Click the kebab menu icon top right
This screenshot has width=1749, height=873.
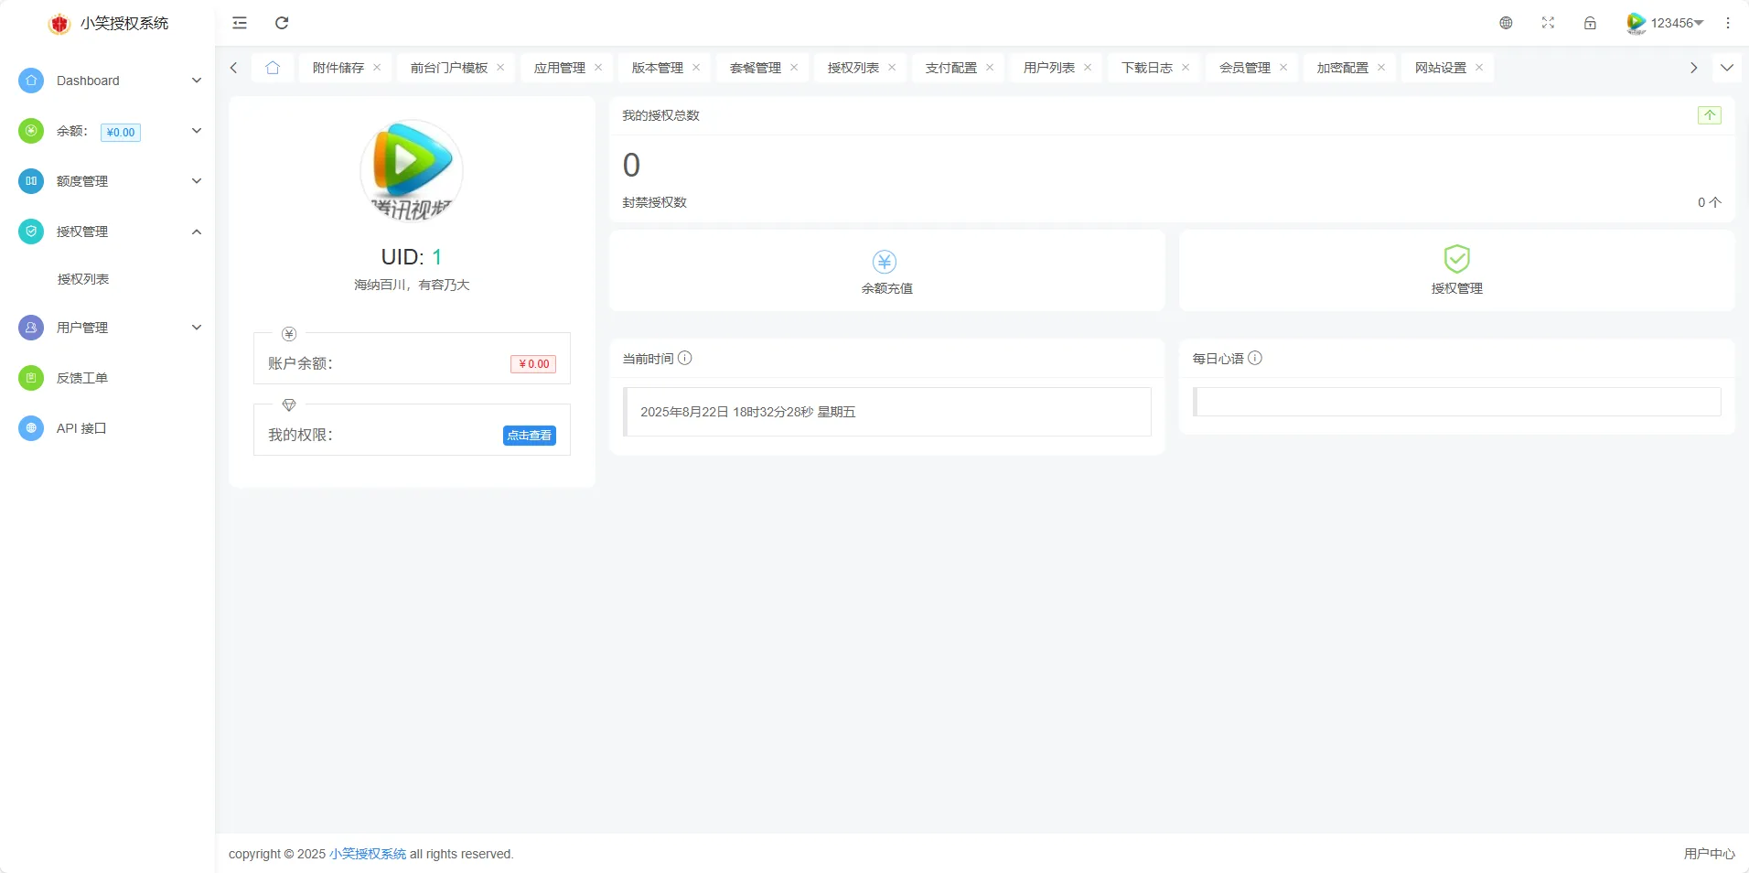point(1728,23)
